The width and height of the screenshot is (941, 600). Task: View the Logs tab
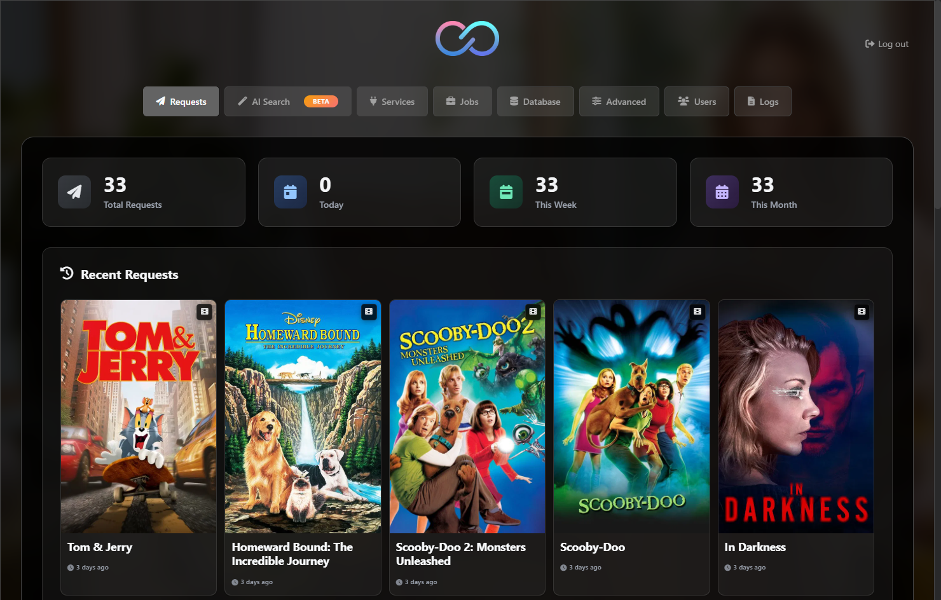click(x=763, y=102)
